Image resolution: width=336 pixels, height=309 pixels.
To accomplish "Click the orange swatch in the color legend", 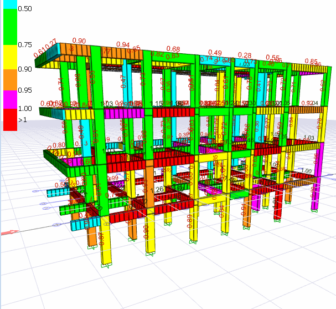I will pyautogui.click(x=10, y=80).
